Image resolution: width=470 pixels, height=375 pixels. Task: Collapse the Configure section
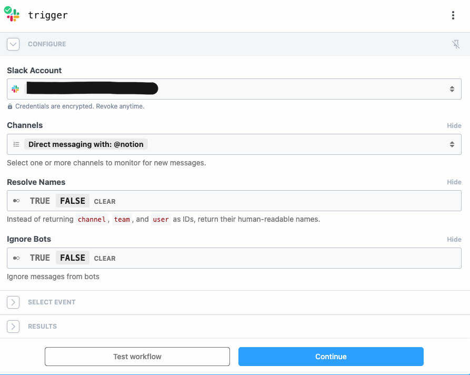[x=13, y=44]
